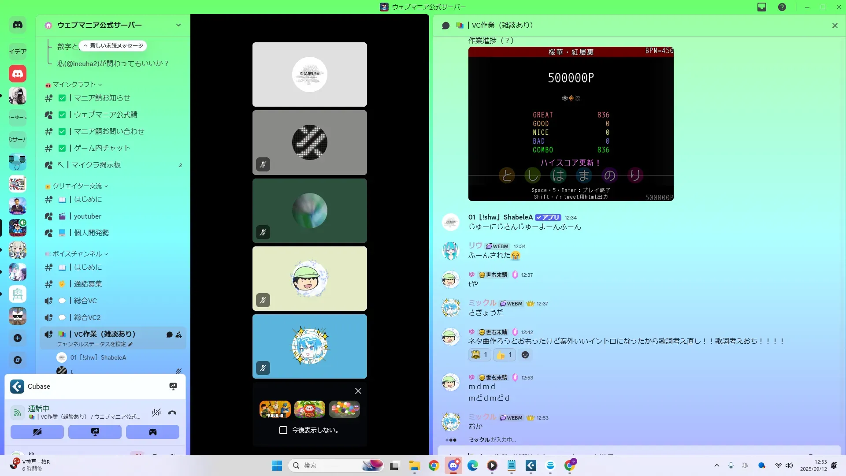Open the help question mark icon
The image size is (846, 476).
click(x=782, y=7)
